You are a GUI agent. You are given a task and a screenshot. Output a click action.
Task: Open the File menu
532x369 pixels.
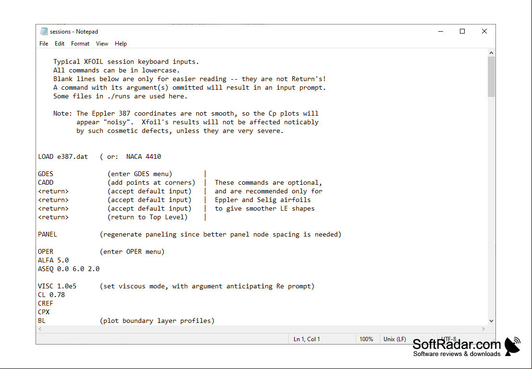(x=44, y=44)
